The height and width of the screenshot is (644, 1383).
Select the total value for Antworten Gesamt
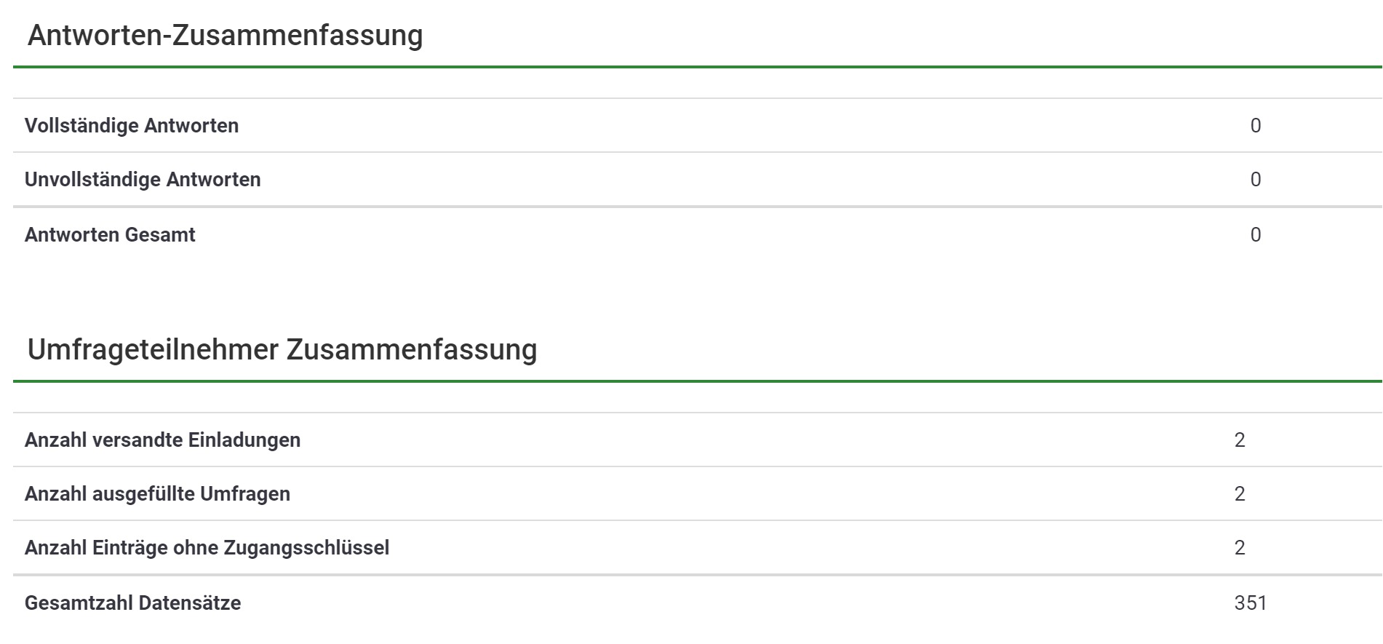tap(1255, 235)
